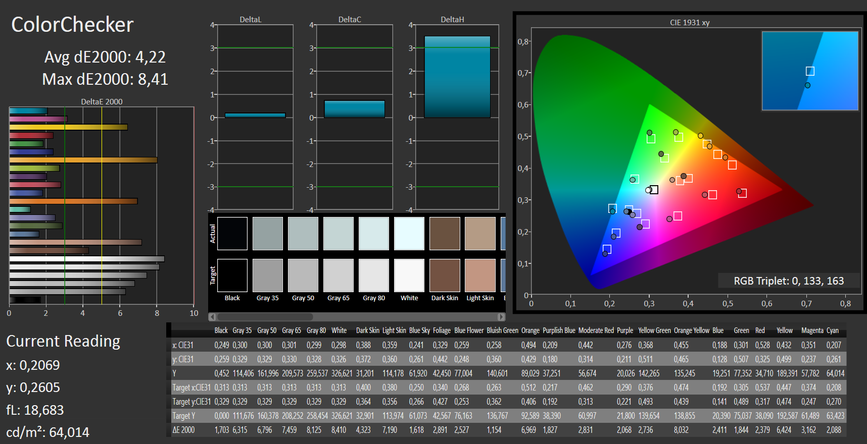Select the Actual White swatch

pos(409,234)
